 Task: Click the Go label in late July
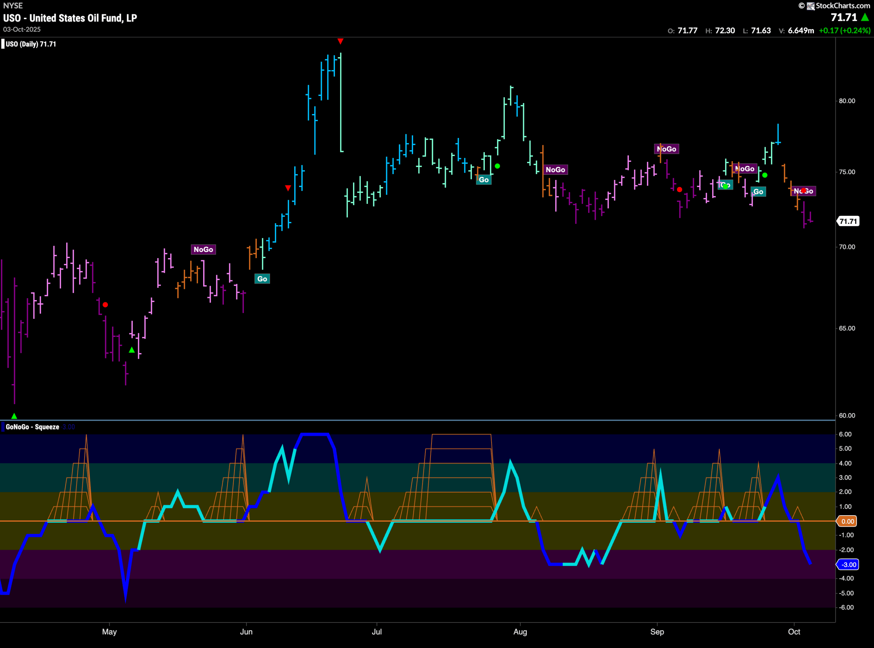click(484, 180)
